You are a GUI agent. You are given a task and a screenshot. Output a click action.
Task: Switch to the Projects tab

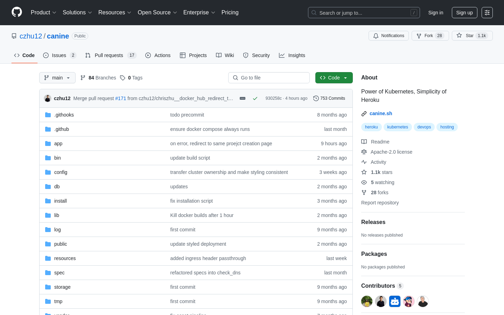193,55
